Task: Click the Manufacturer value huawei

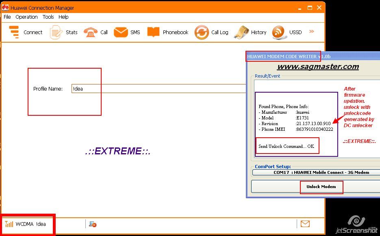Action: pos(302,112)
